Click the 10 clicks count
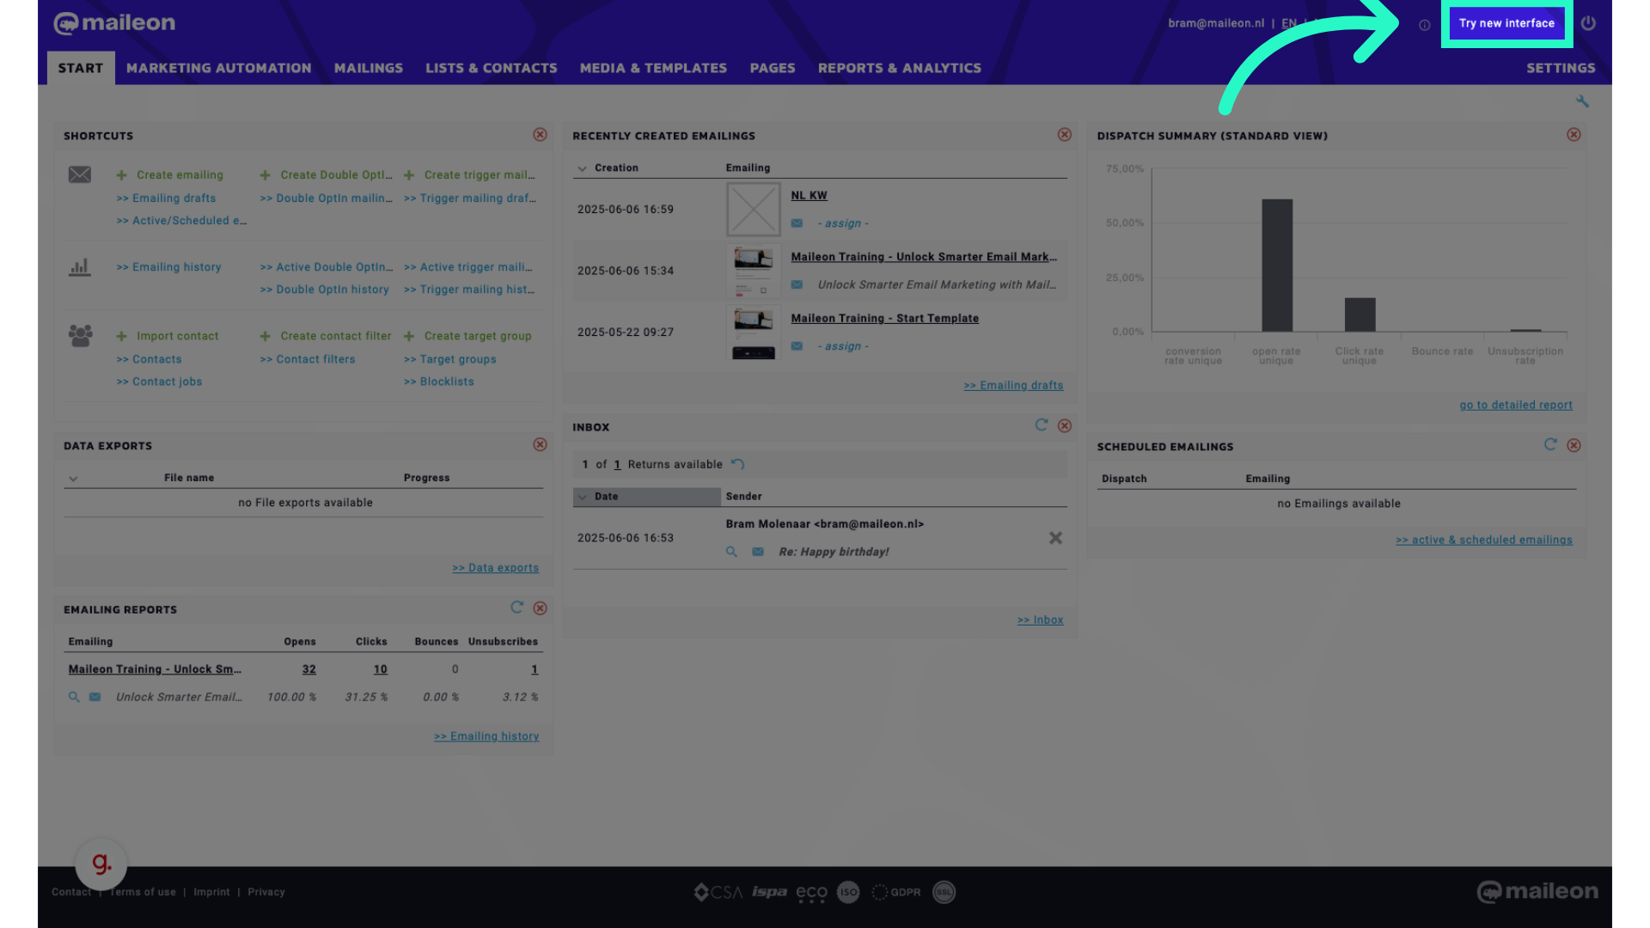Viewport: 1650px width, 928px height. click(380, 669)
